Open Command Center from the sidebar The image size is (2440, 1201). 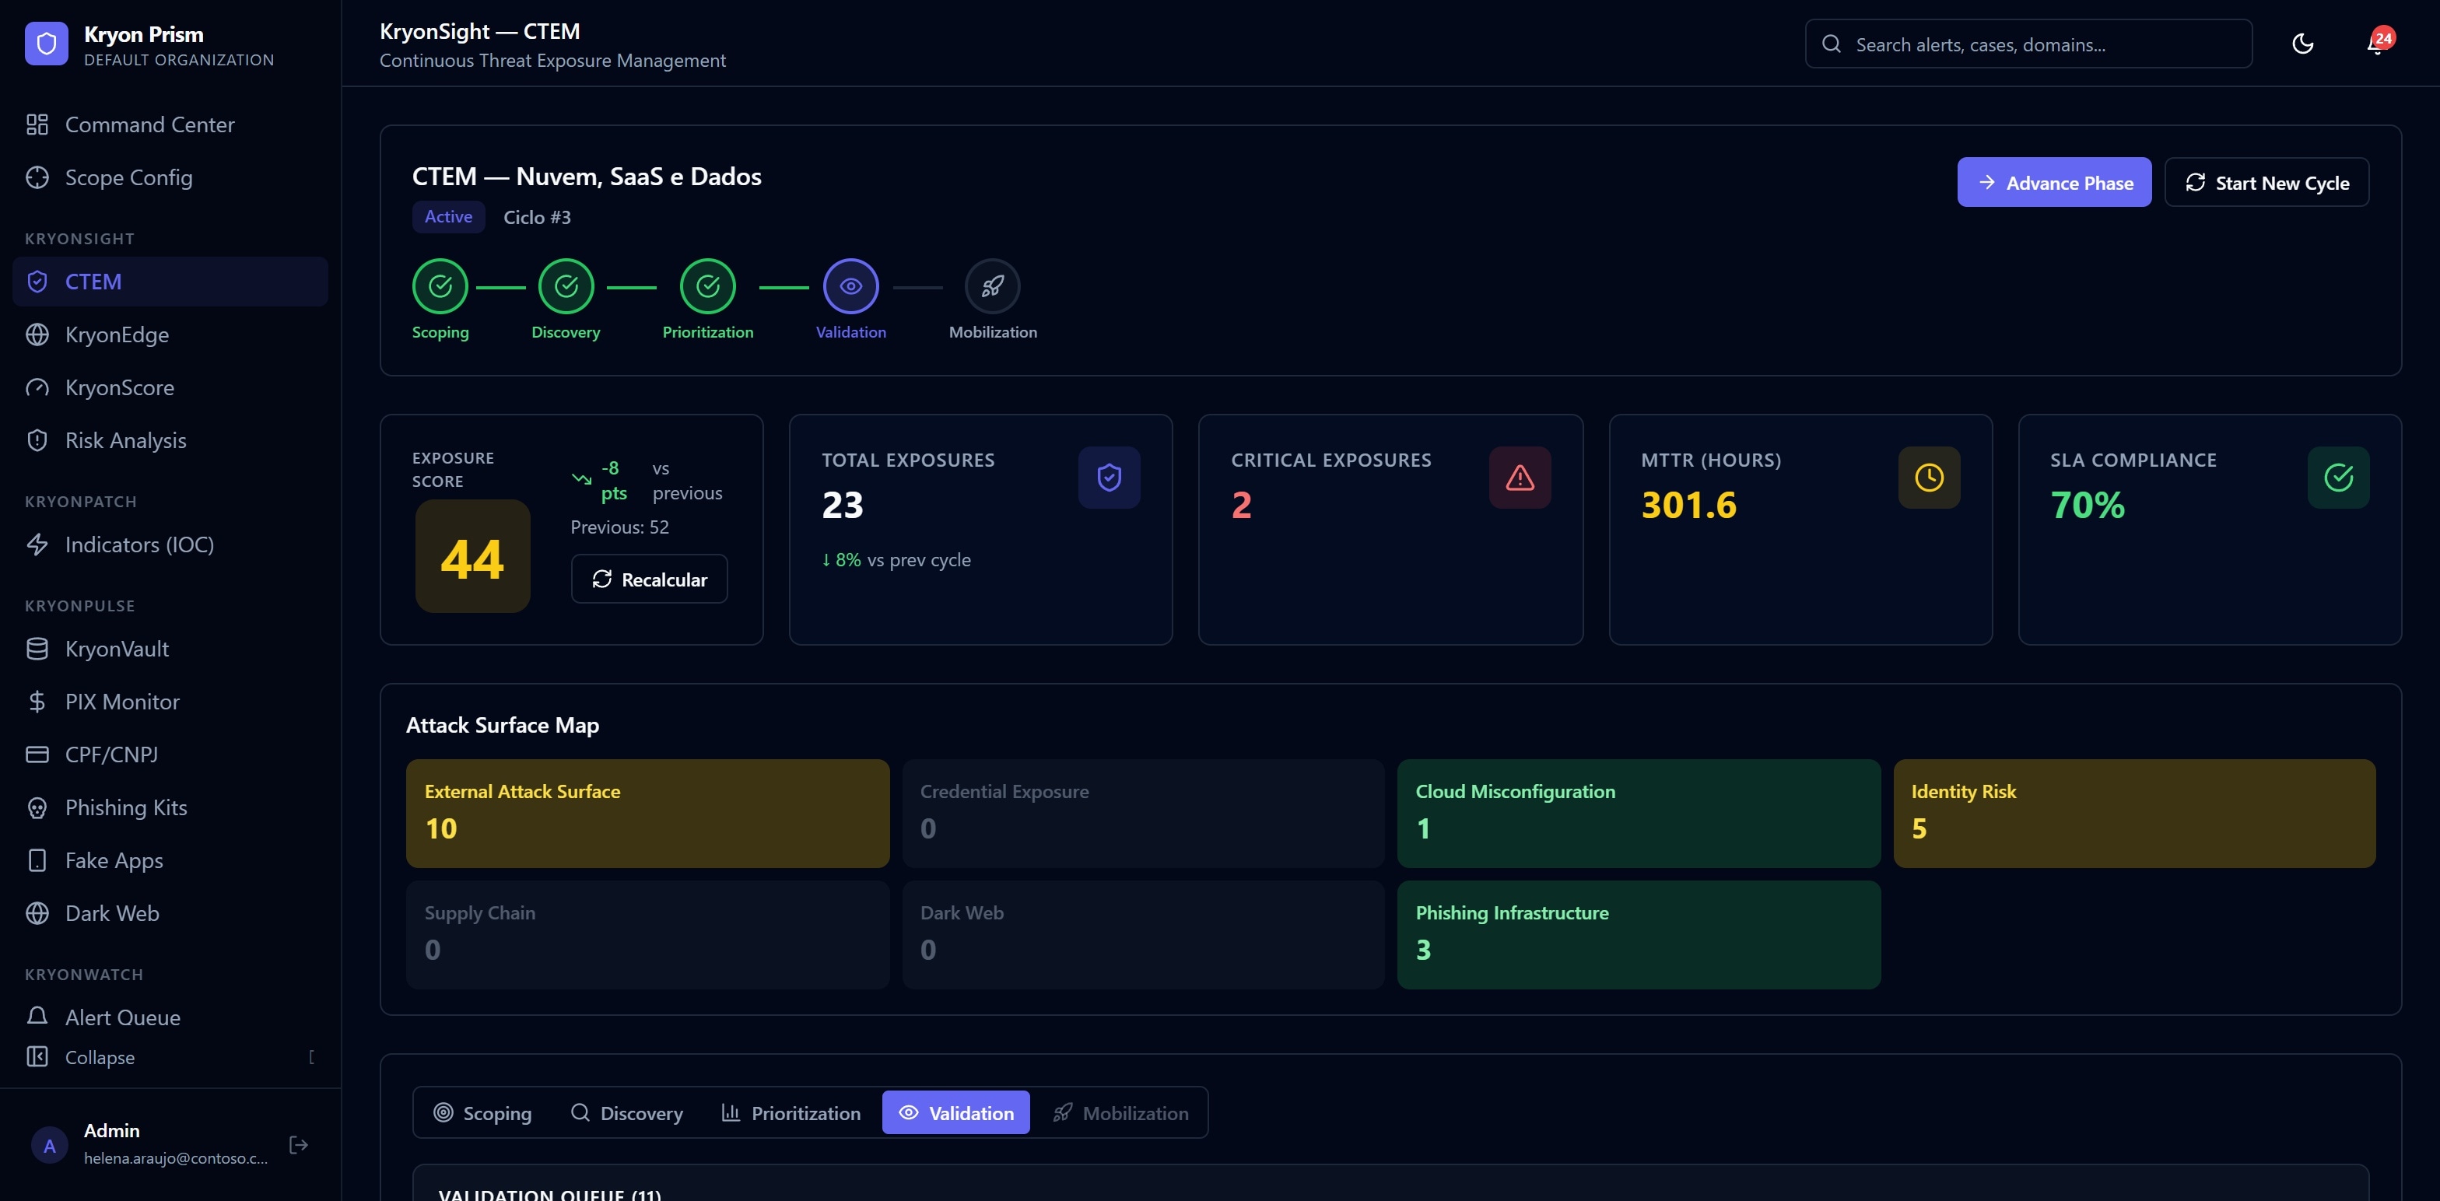[170, 124]
